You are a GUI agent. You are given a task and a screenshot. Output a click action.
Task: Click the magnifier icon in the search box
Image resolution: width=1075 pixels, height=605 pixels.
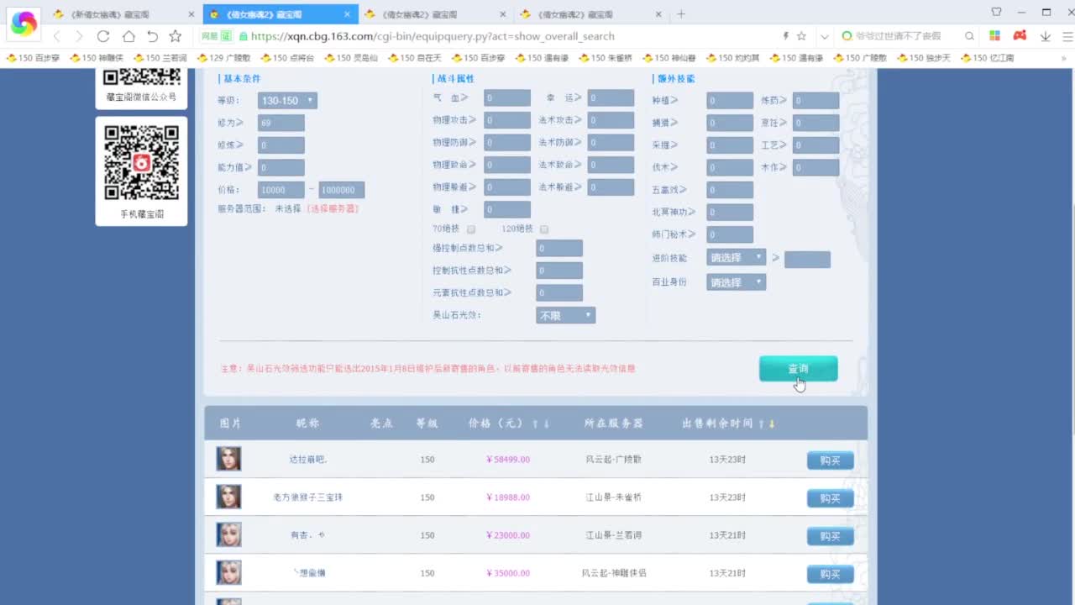969,36
